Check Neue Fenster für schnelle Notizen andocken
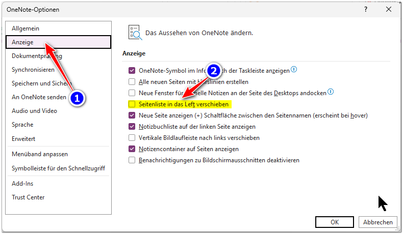Screen dimensions: 403x234 click(x=132, y=93)
